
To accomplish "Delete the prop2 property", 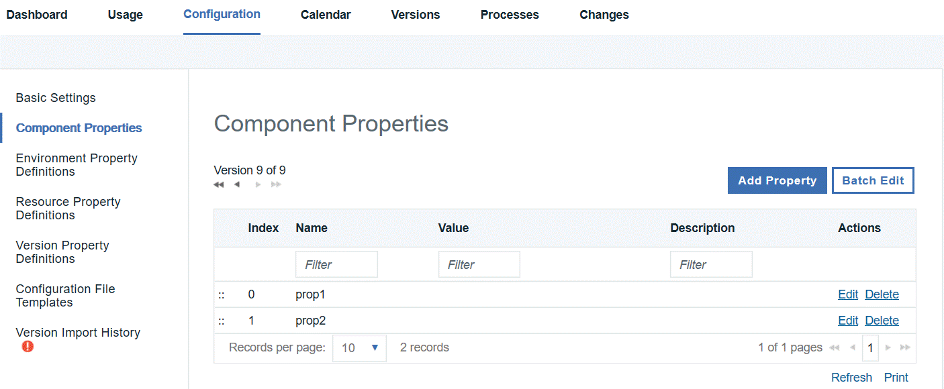I will [x=882, y=321].
